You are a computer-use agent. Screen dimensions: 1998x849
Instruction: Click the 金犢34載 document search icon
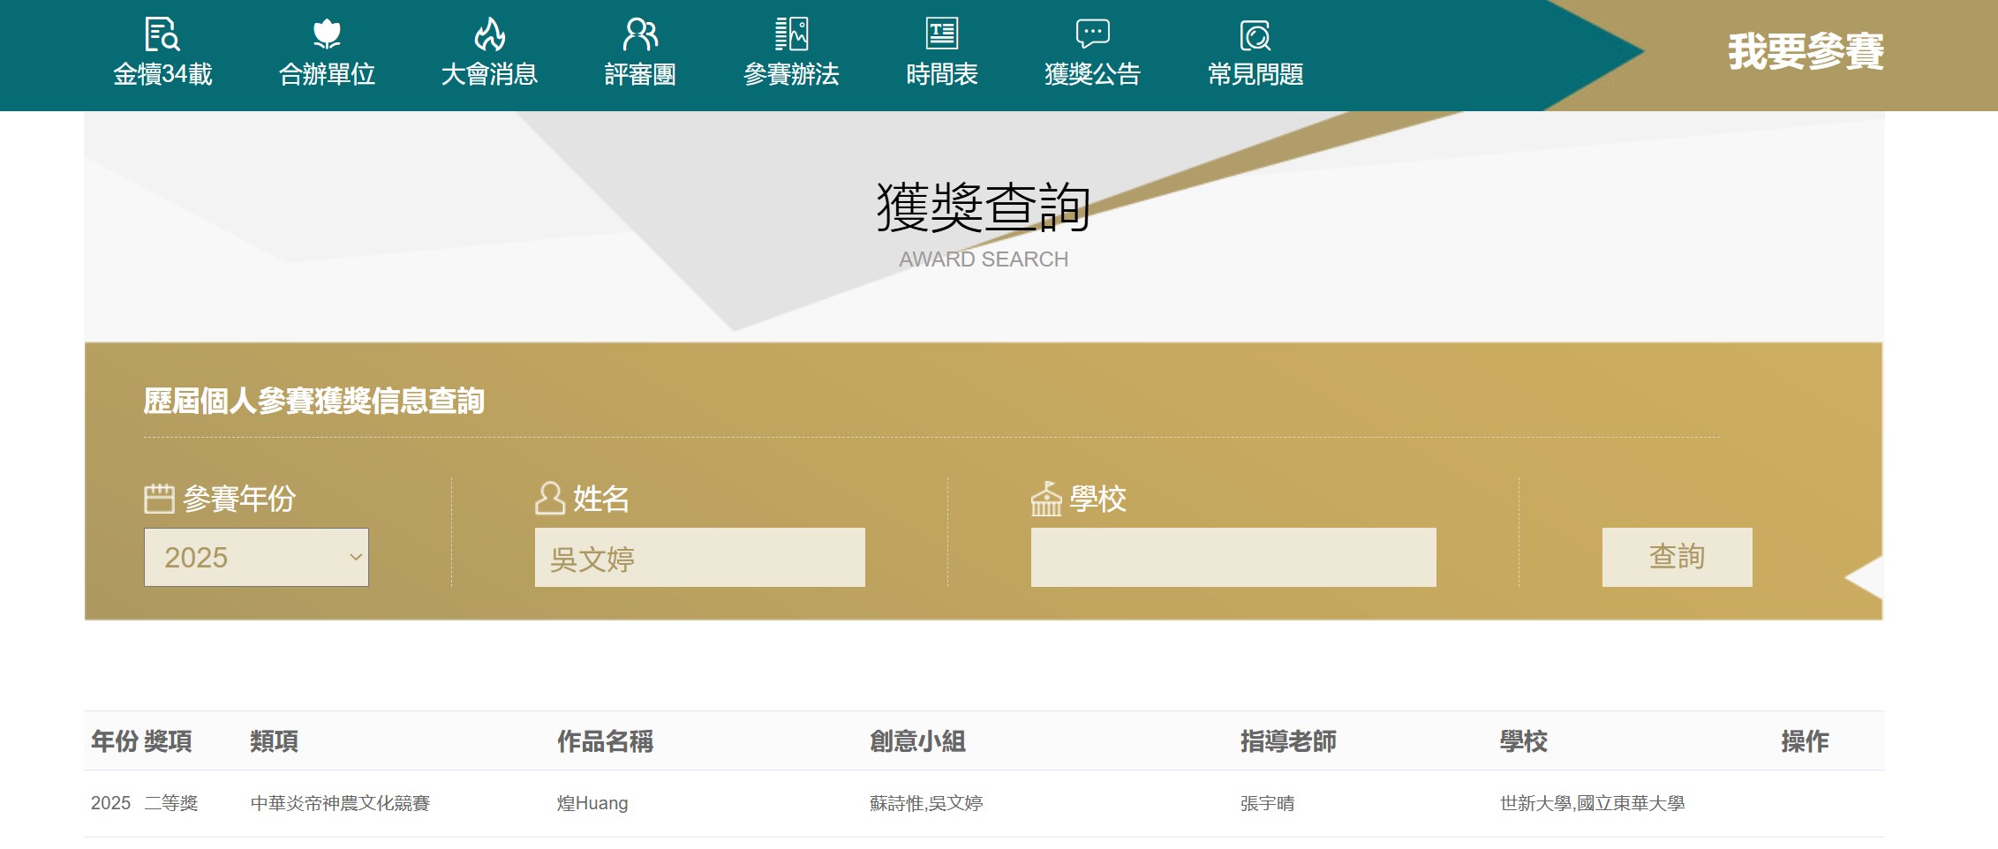162,34
